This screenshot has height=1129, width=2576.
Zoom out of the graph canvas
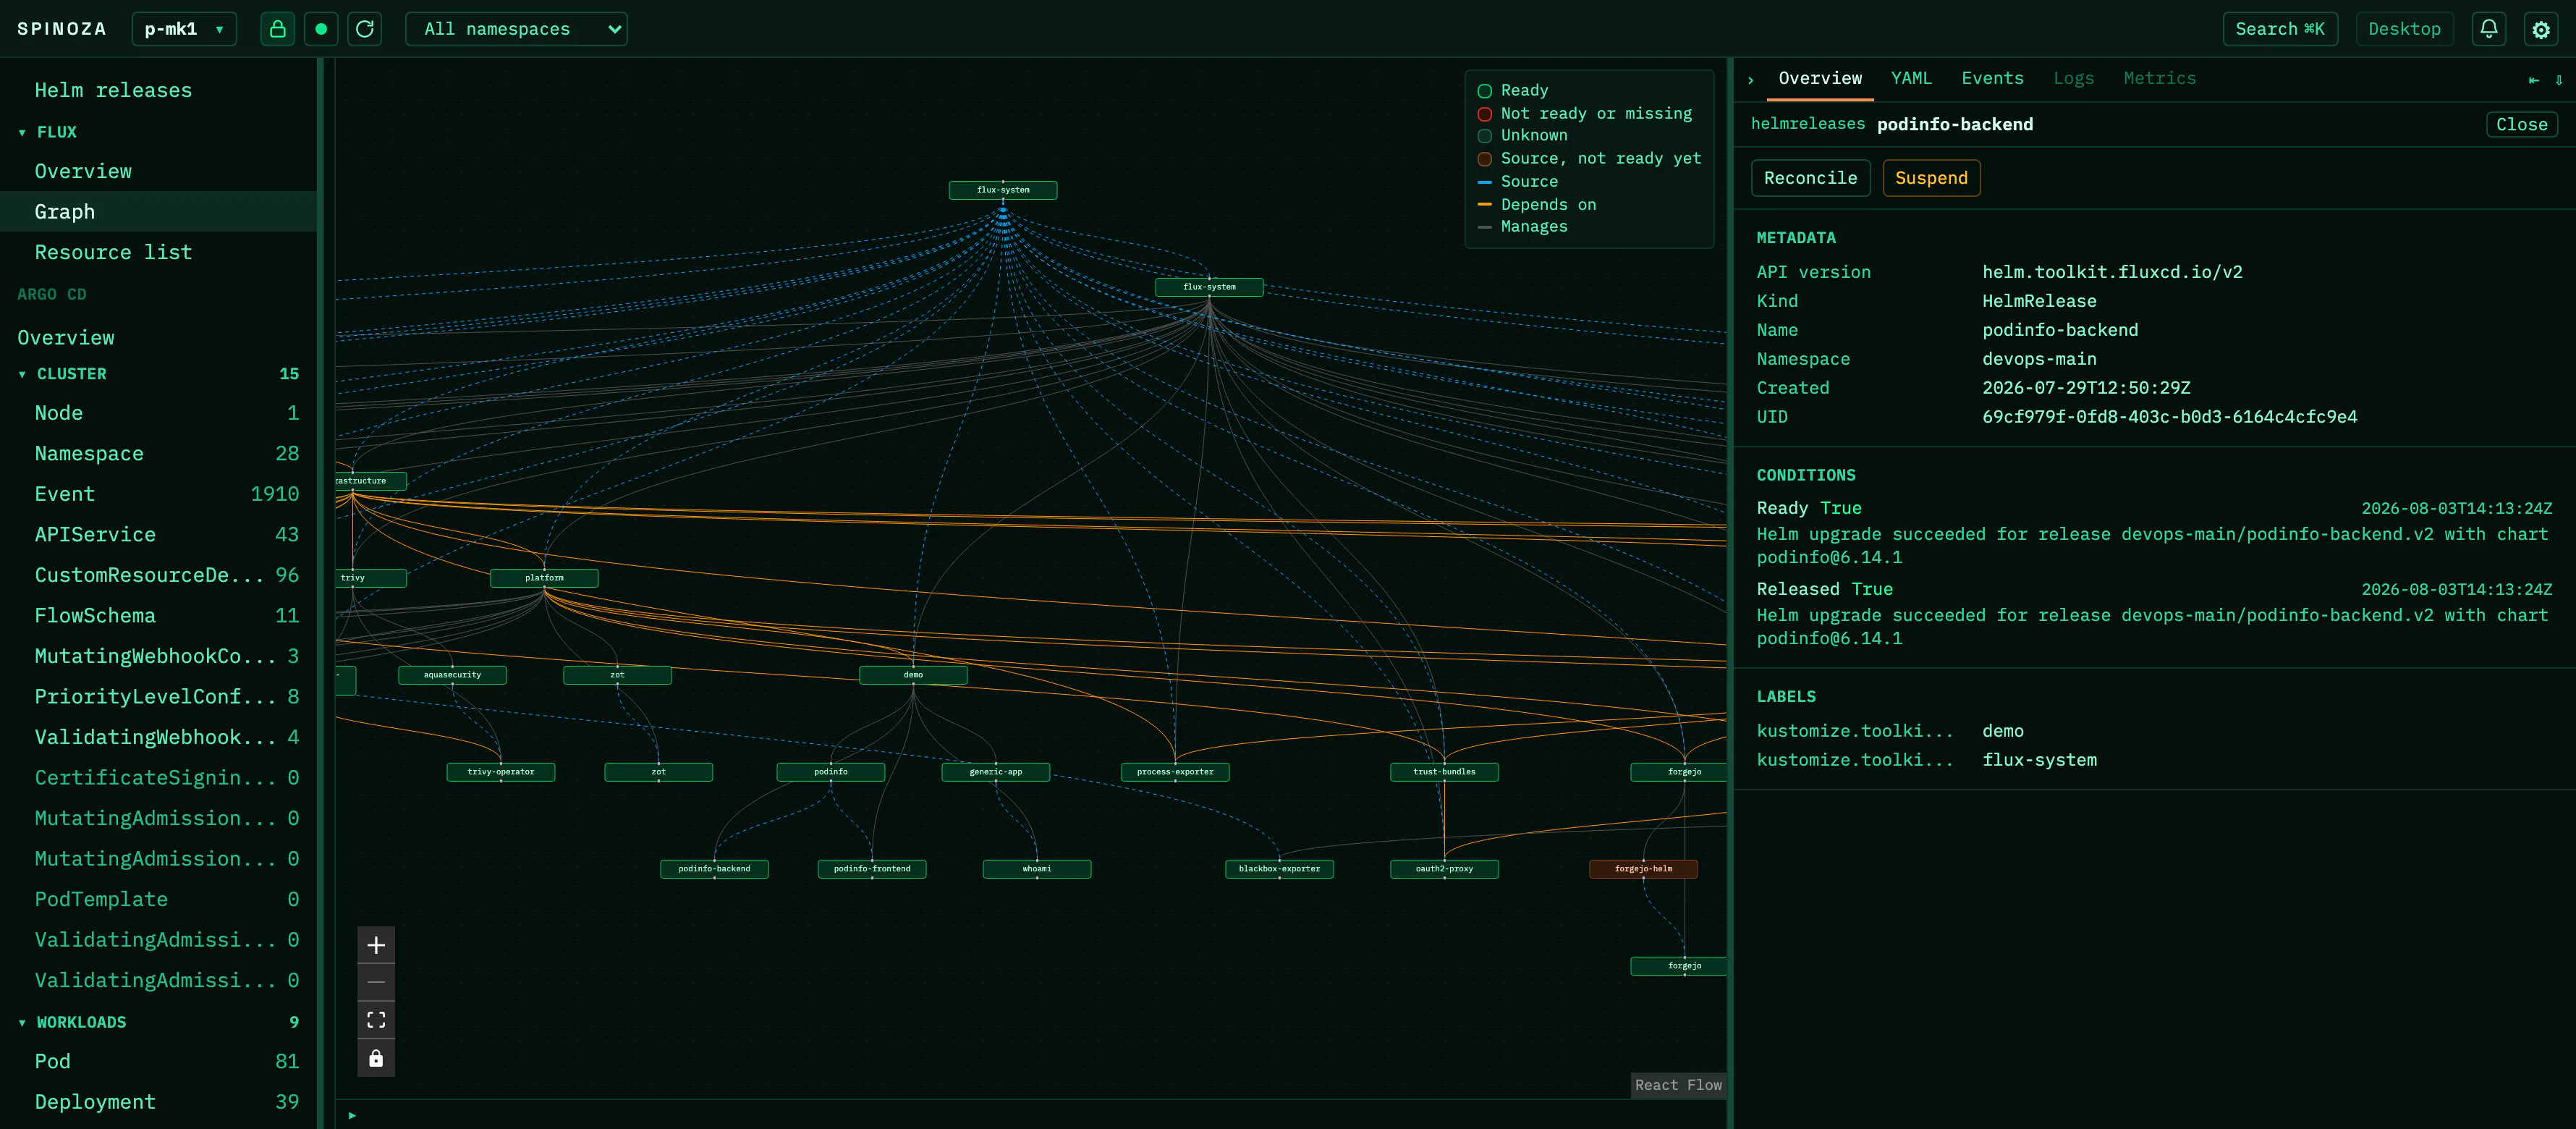(x=376, y=982)
